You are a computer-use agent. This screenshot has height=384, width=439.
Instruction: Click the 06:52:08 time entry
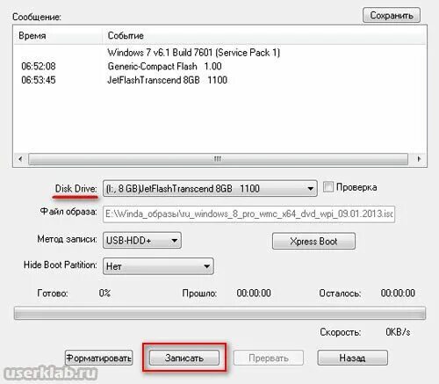[x=39, y=66]
